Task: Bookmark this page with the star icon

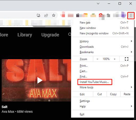Action: [x=54, y=15]
